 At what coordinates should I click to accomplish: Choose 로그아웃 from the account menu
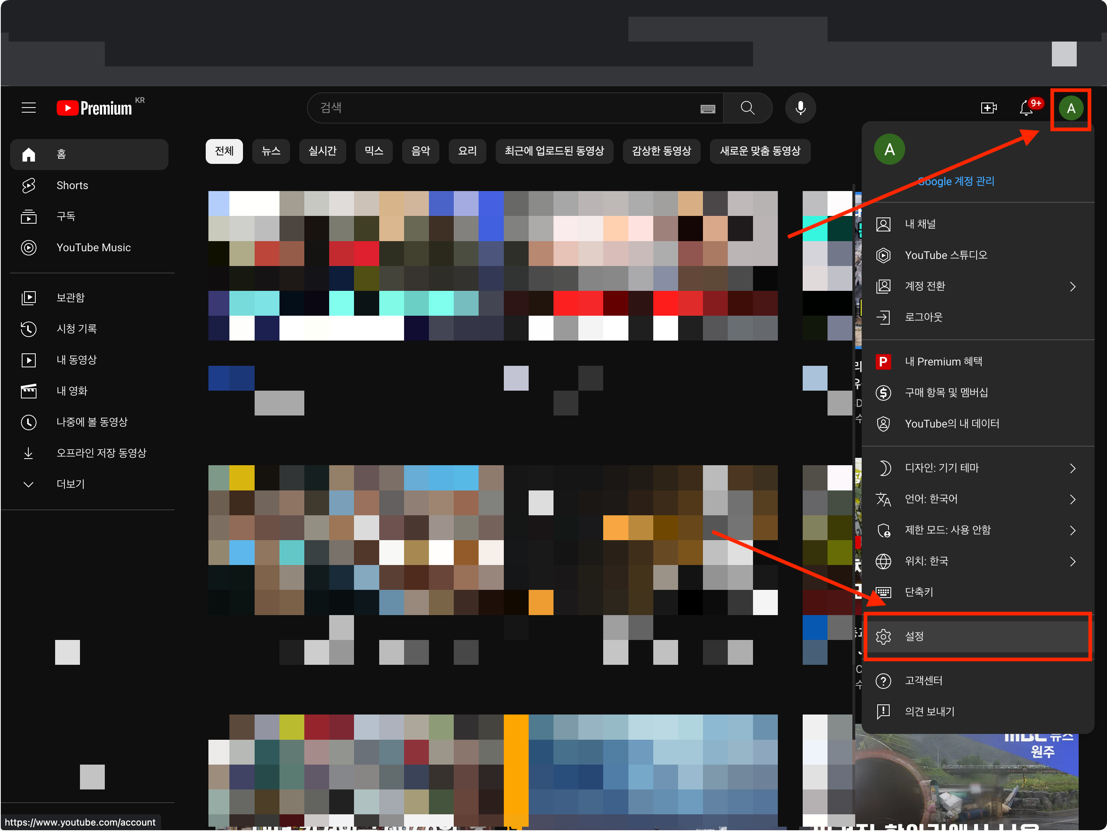click(923, 317)
